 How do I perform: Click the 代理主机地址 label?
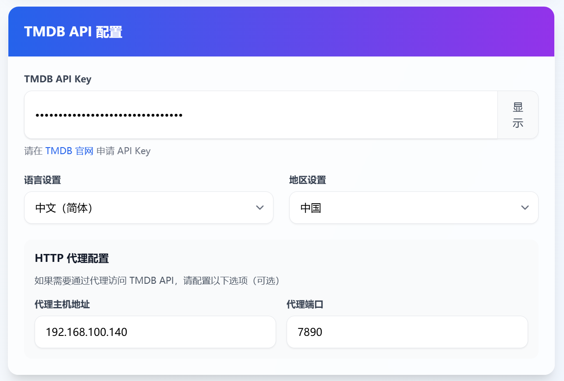62,304
